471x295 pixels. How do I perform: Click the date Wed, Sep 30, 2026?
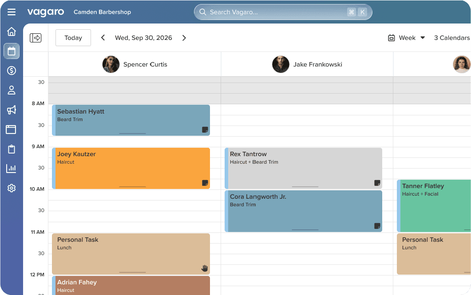143,38
